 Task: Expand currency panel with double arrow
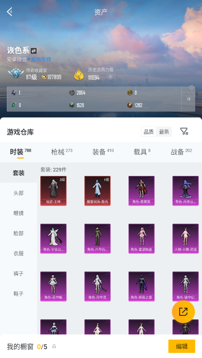click(188, 99)
